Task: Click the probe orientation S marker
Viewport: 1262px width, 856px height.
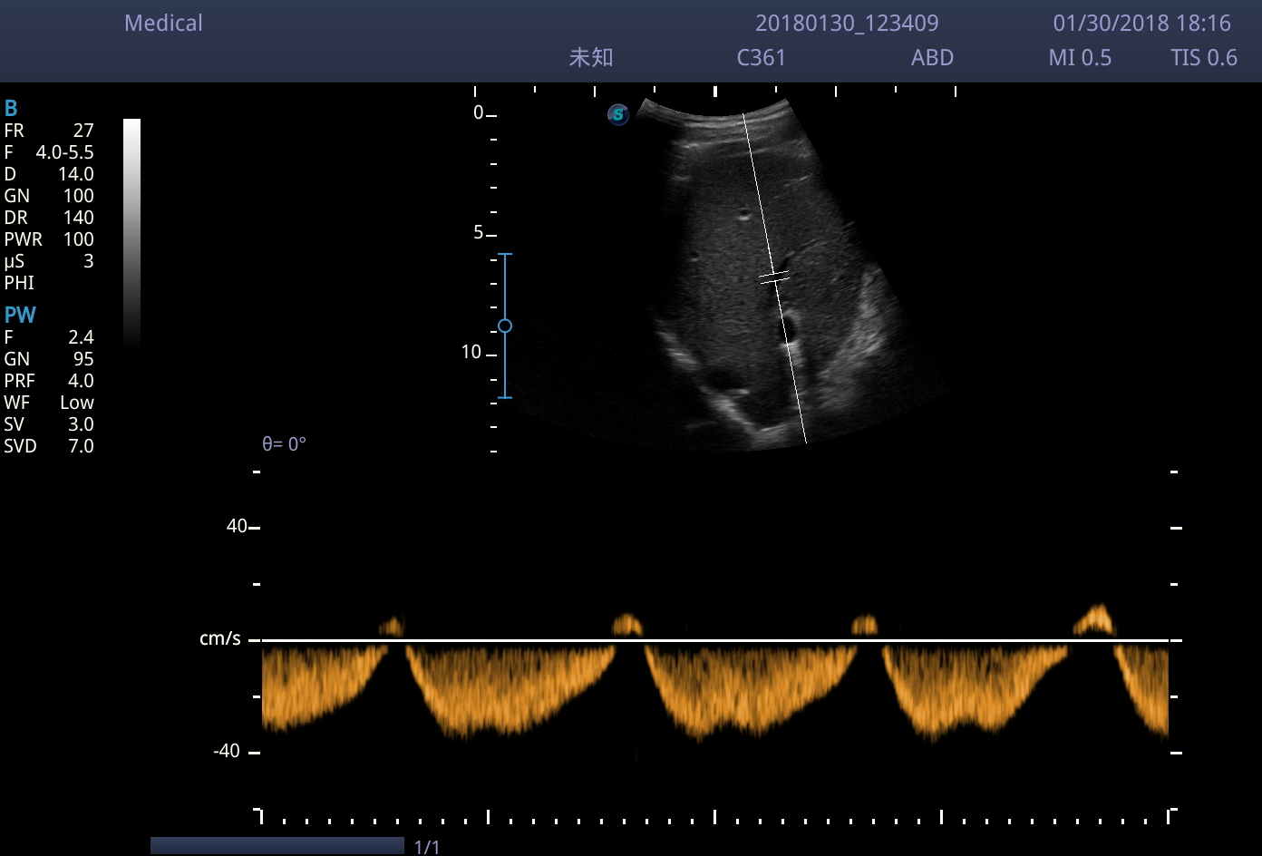Action: (618, 114)
